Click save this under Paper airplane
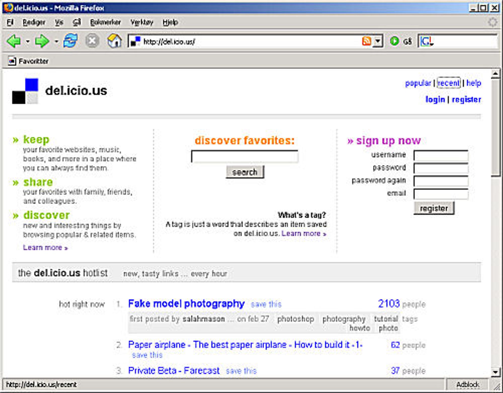Screen dimensions: 503x393 tap(147, 355)
